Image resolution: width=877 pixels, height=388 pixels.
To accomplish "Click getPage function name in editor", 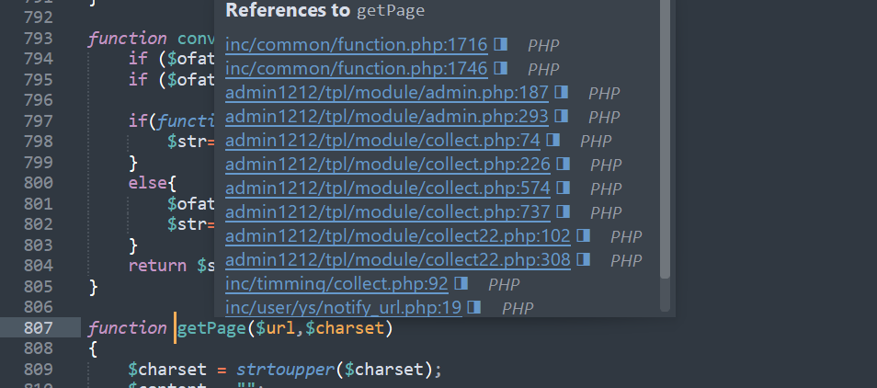I will click(x=211, y=327).
